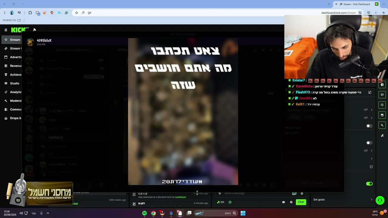This screenshot has width=388, height=218.
Task: Bookmark the page with star icon
Action: [x=76, y=13]
